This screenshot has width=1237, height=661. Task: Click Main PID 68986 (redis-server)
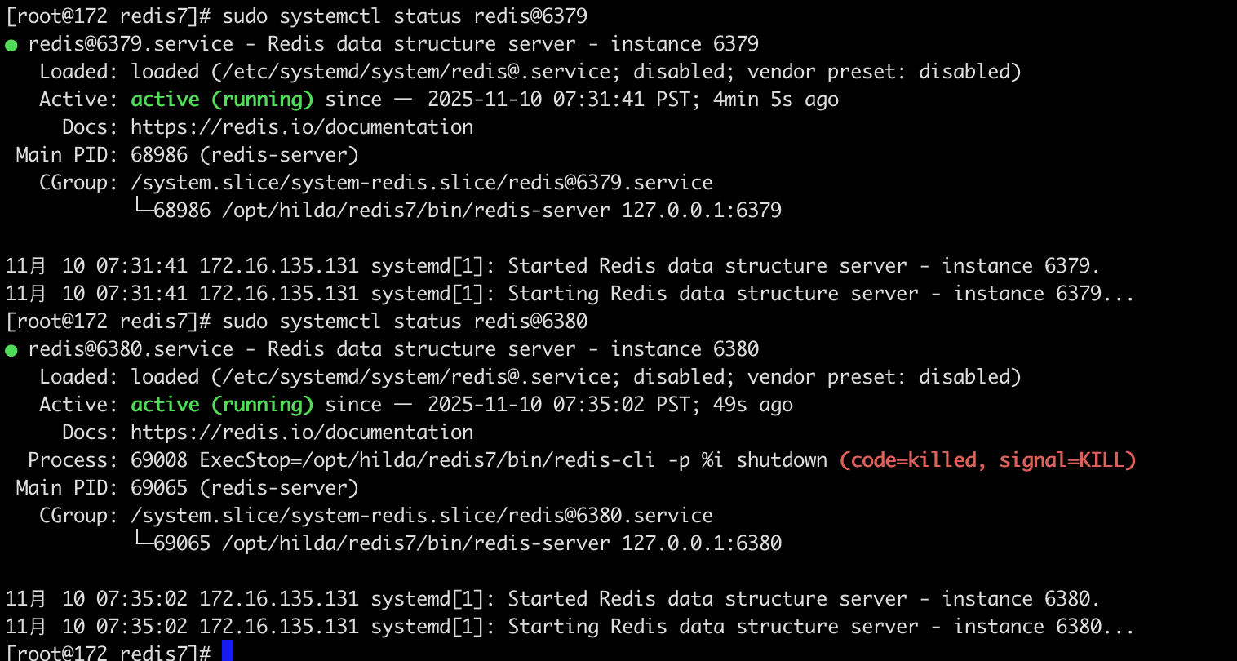[245, 155]
